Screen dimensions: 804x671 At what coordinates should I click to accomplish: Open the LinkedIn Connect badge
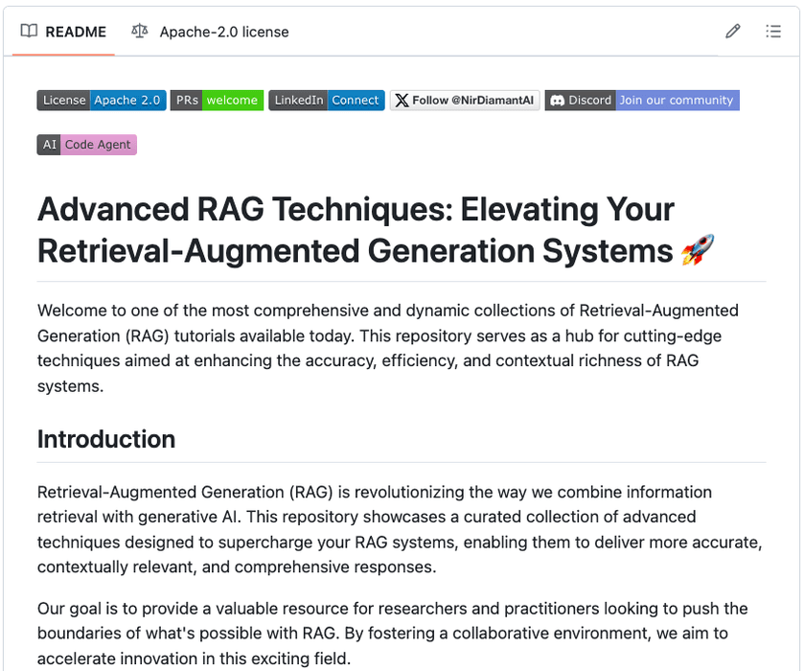point(326,101)
